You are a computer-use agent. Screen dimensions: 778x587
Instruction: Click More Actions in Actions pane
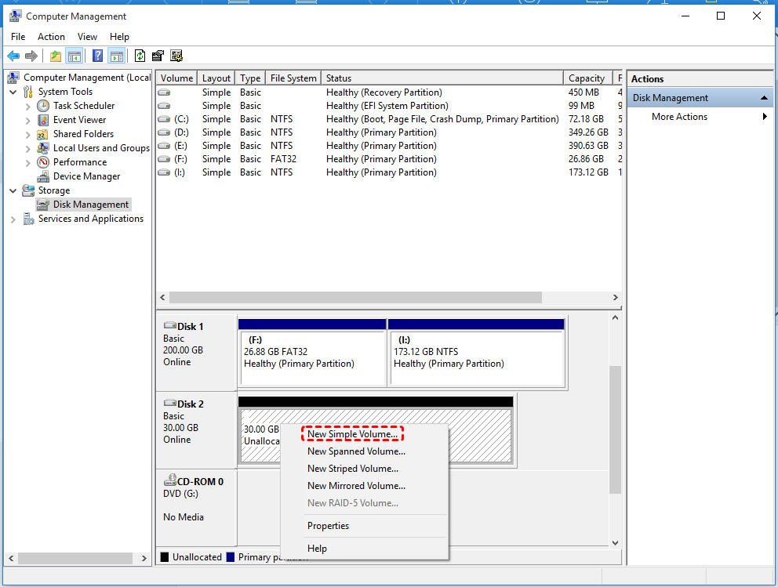(x=679, y=117)
